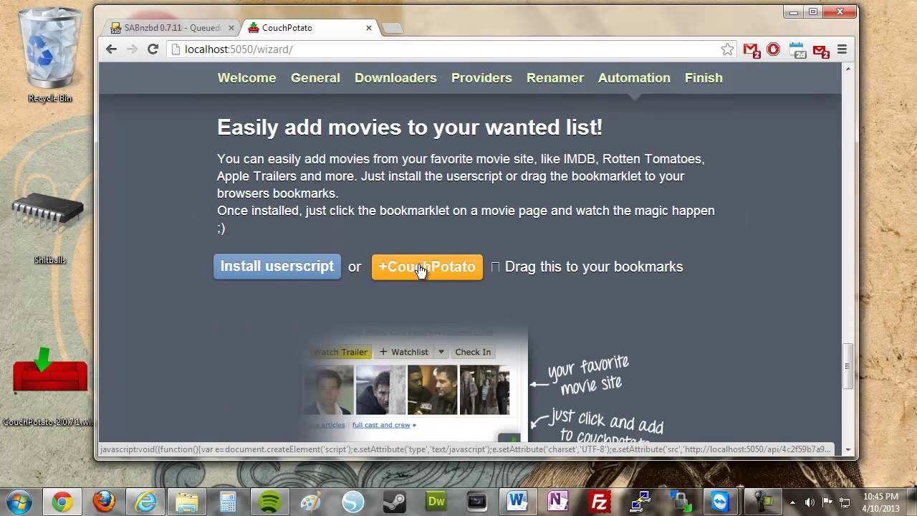Show hidden system tray icons
917x516 pixels.
point(792,502)
